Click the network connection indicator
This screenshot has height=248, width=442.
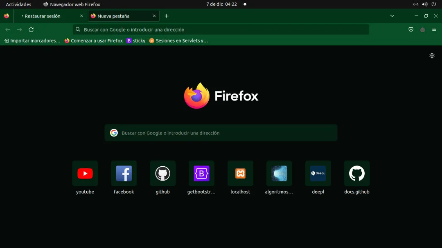[415, 4]
